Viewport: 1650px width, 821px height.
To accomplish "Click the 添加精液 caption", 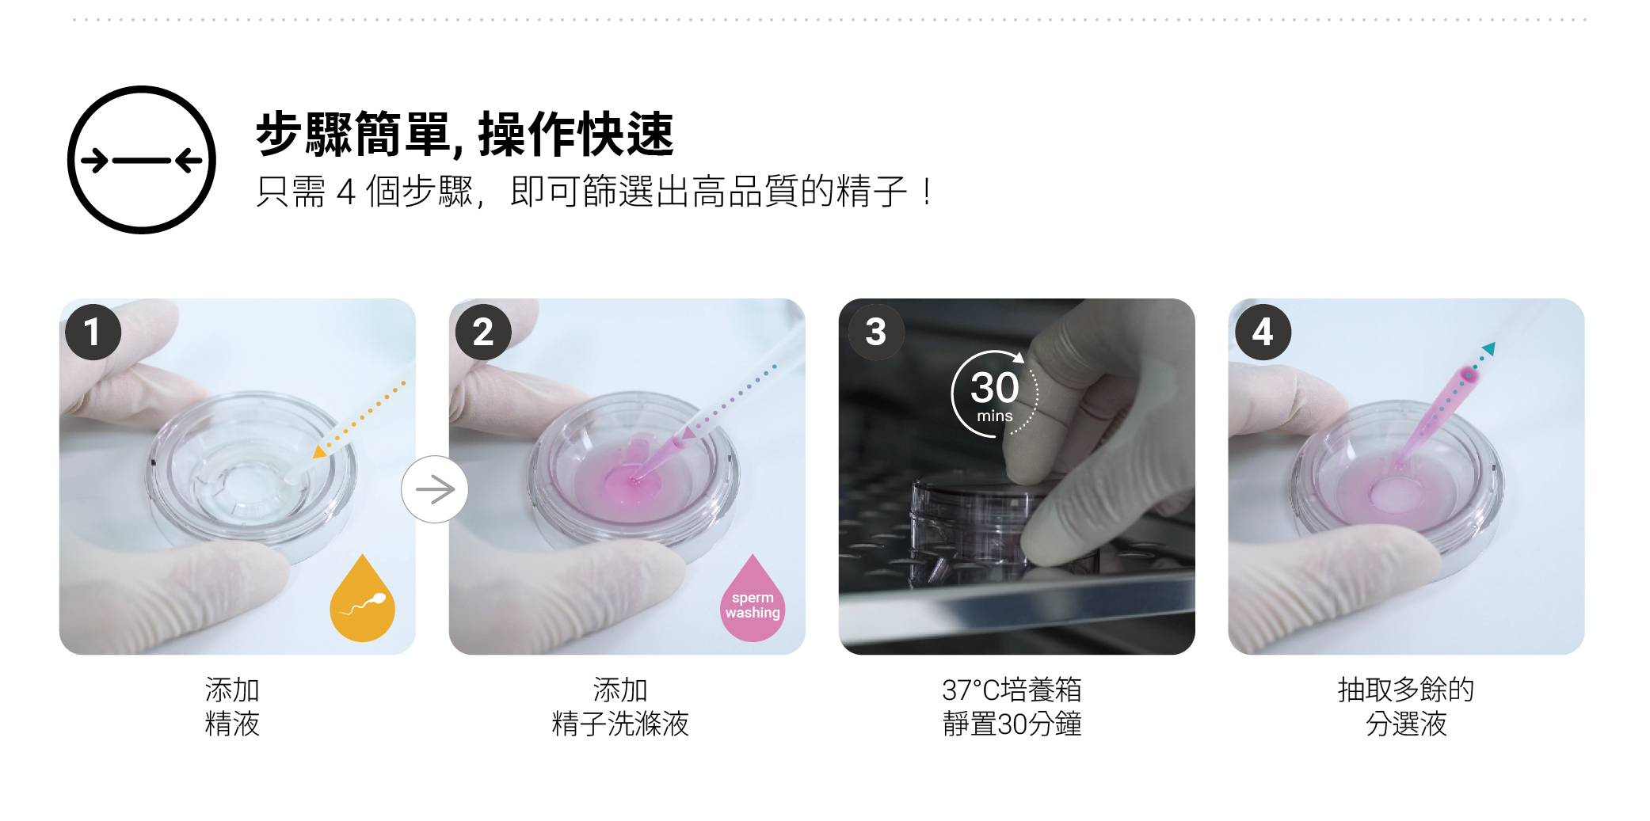I will [232, 707].
